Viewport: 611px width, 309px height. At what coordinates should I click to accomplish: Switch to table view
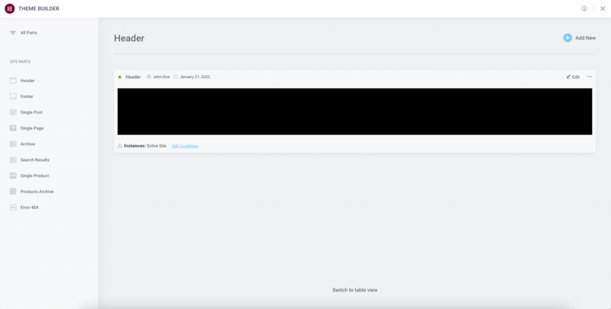tap(354, 290)
